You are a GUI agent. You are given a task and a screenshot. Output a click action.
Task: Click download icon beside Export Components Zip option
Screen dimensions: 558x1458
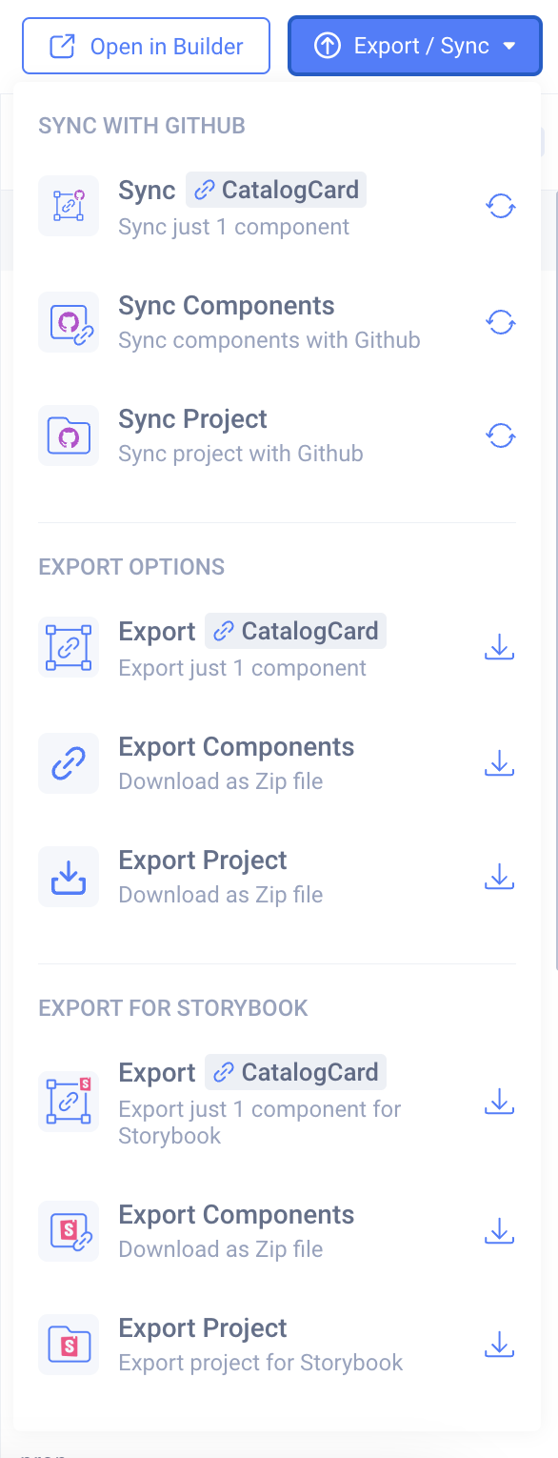(x=500, y=763)
